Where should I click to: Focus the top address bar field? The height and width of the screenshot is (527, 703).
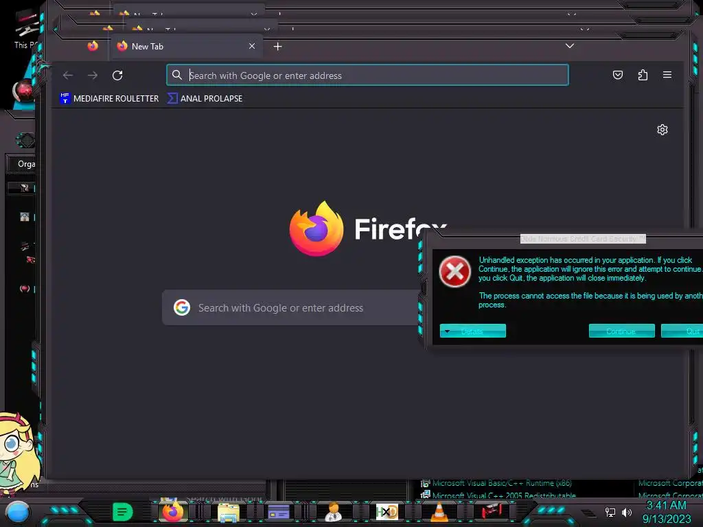[x=368, y=75]
